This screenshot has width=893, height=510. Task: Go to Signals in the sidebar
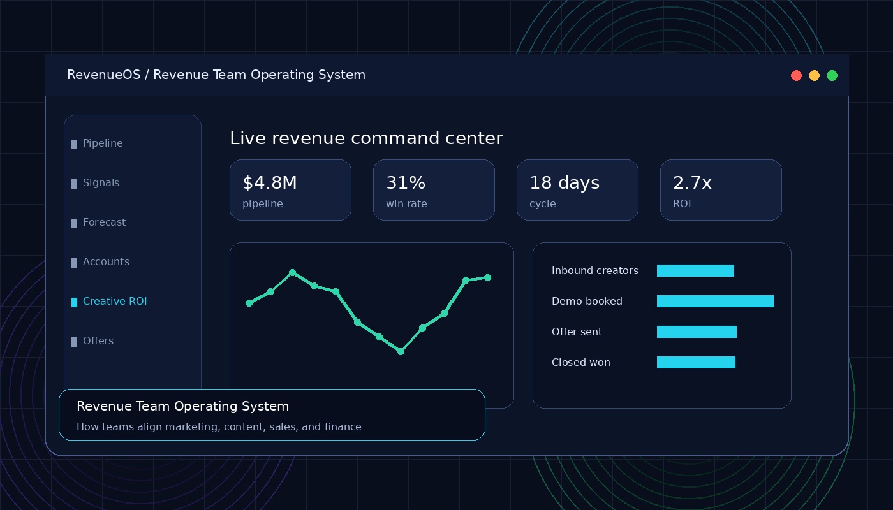[x=101, y=183]
